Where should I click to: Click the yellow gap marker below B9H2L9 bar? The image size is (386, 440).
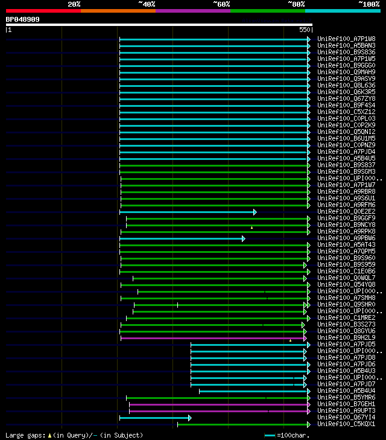[291, 340]
